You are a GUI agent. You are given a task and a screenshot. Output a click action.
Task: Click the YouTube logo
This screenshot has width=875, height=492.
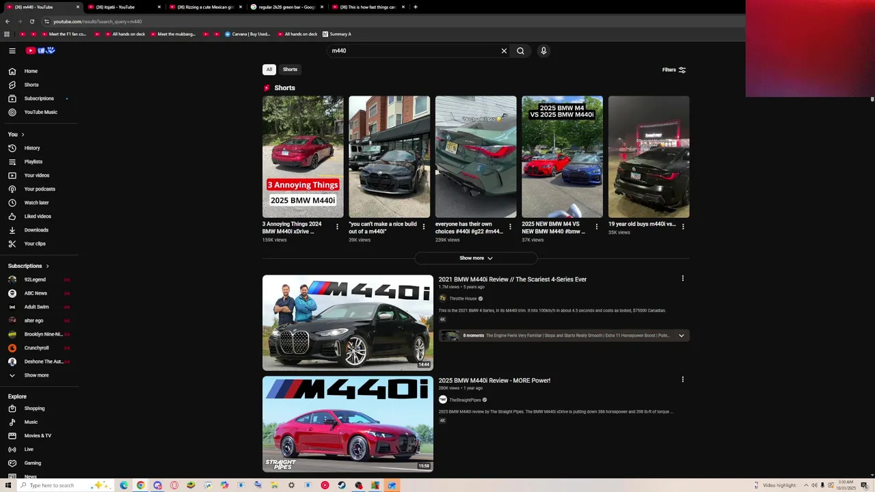(40, 51)
